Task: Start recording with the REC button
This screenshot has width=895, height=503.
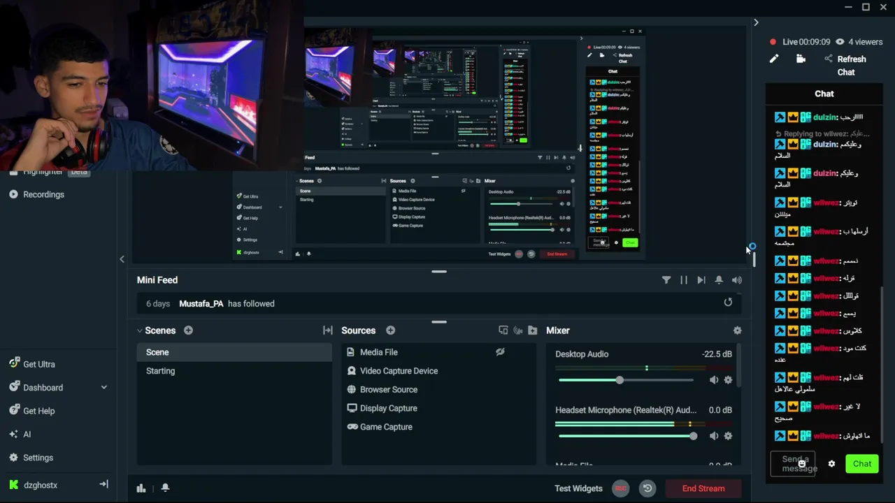Action: (x=620, y=488)
